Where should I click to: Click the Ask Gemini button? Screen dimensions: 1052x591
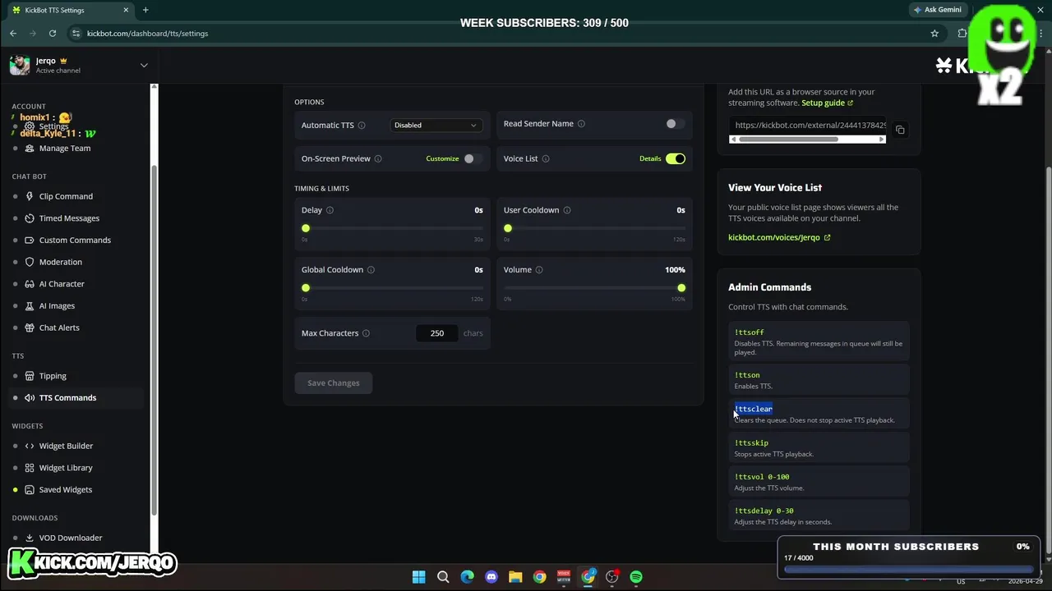pos(937,10)
